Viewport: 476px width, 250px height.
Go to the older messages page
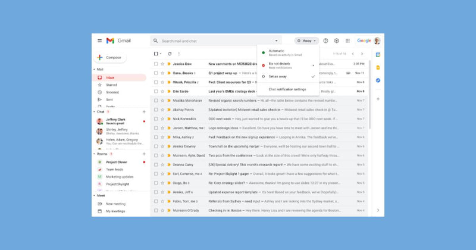coord(362,54)
